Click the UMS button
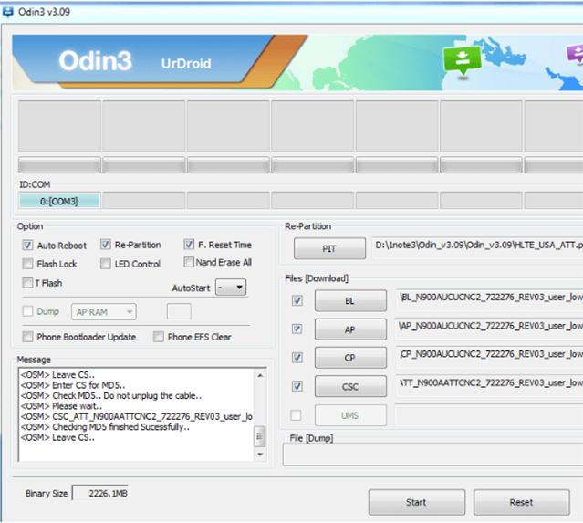 [x=350, y=415]
